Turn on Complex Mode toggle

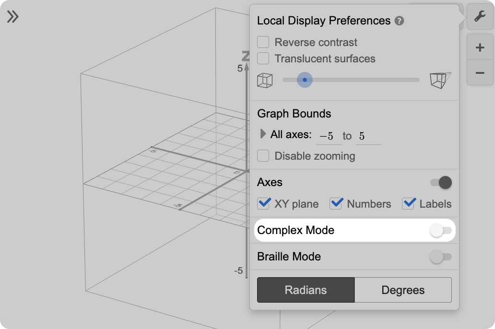pos(440,231)
